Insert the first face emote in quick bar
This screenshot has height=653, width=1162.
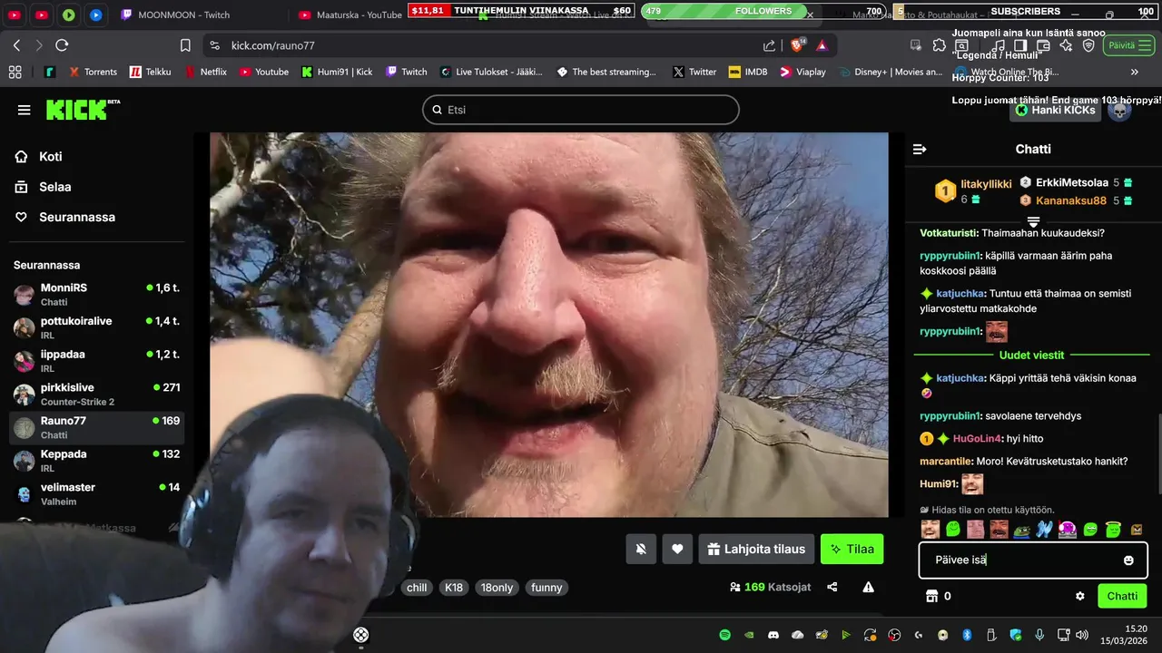click(930, 529)
